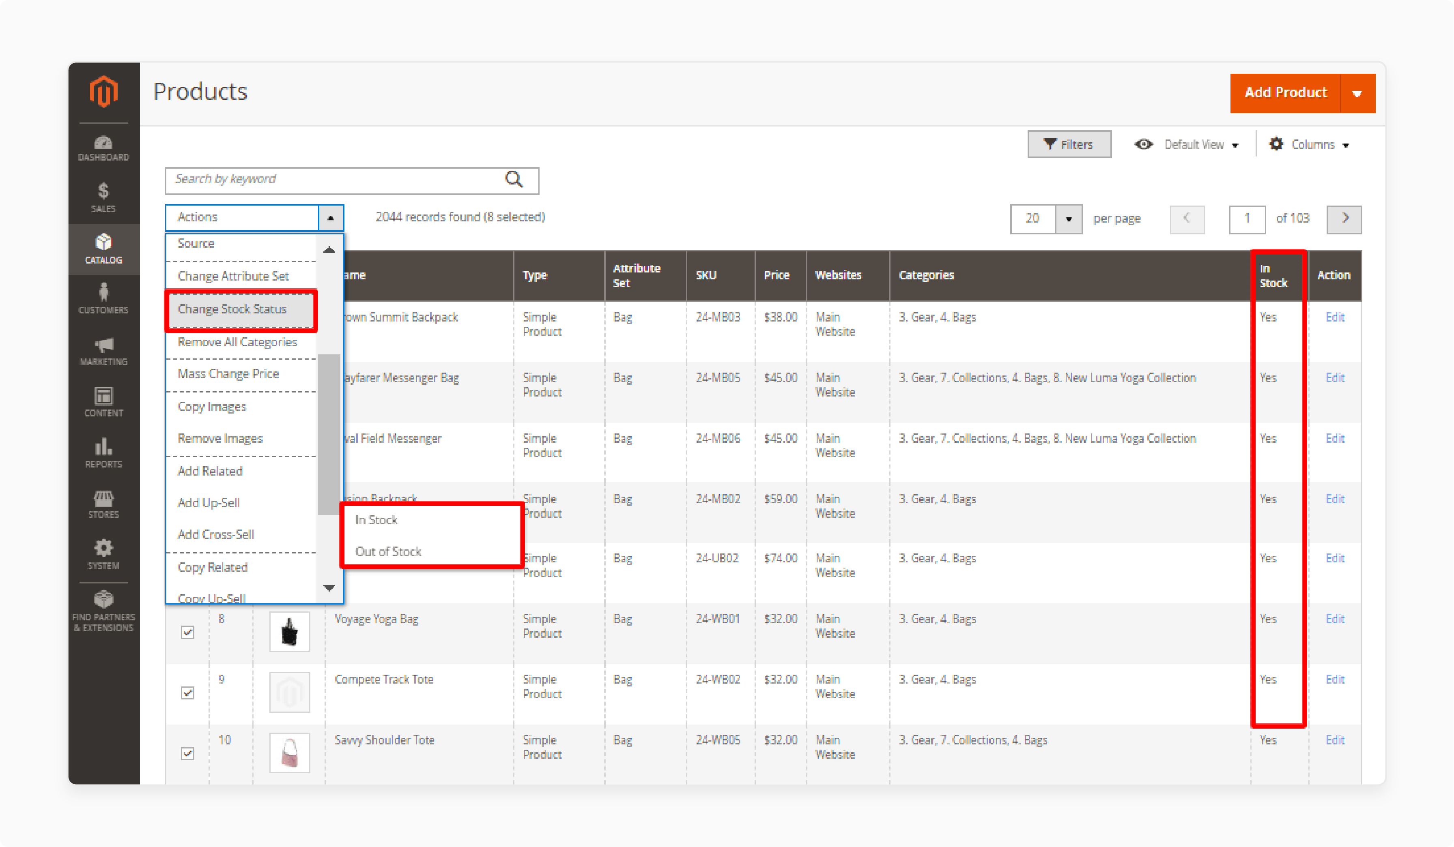Edit the Savvy Shoulder Tote product
Image resolution: width=1454 pixels, height=847 pixels.
click(1335, 740)
